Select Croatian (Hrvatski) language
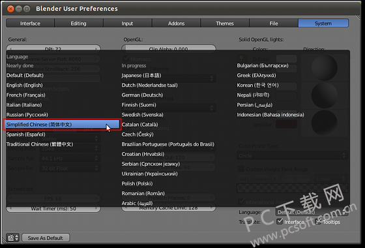Screen dimensions: 365x248 tap(143, 154)
